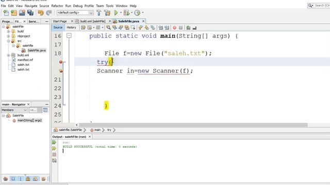Select saleh.txt in the Files tree
This screenshot has height=185, width=330.
pyautogui.click(x=23, y=65)
